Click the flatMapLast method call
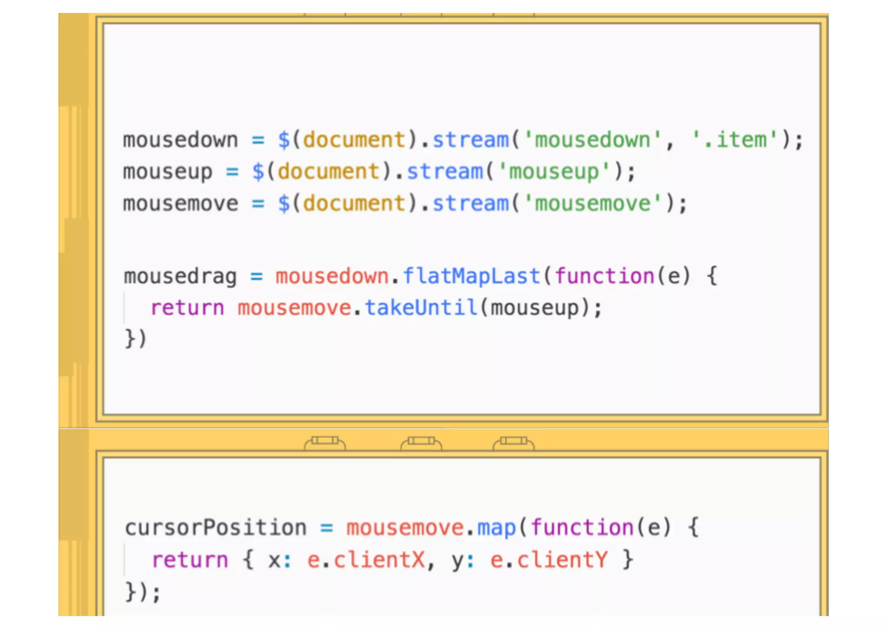889x629 pixels. 471,276
